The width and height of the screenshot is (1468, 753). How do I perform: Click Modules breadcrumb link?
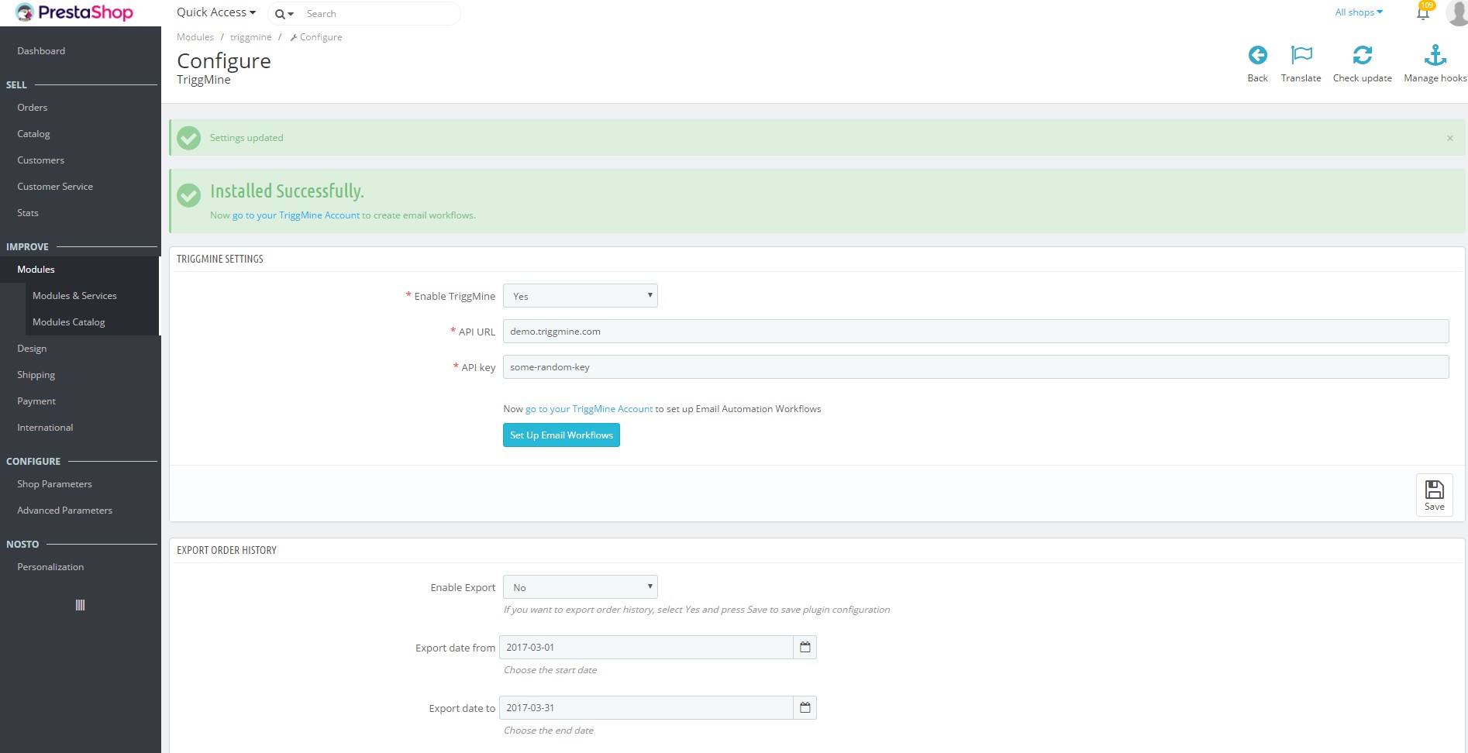(x=195, y=37)
